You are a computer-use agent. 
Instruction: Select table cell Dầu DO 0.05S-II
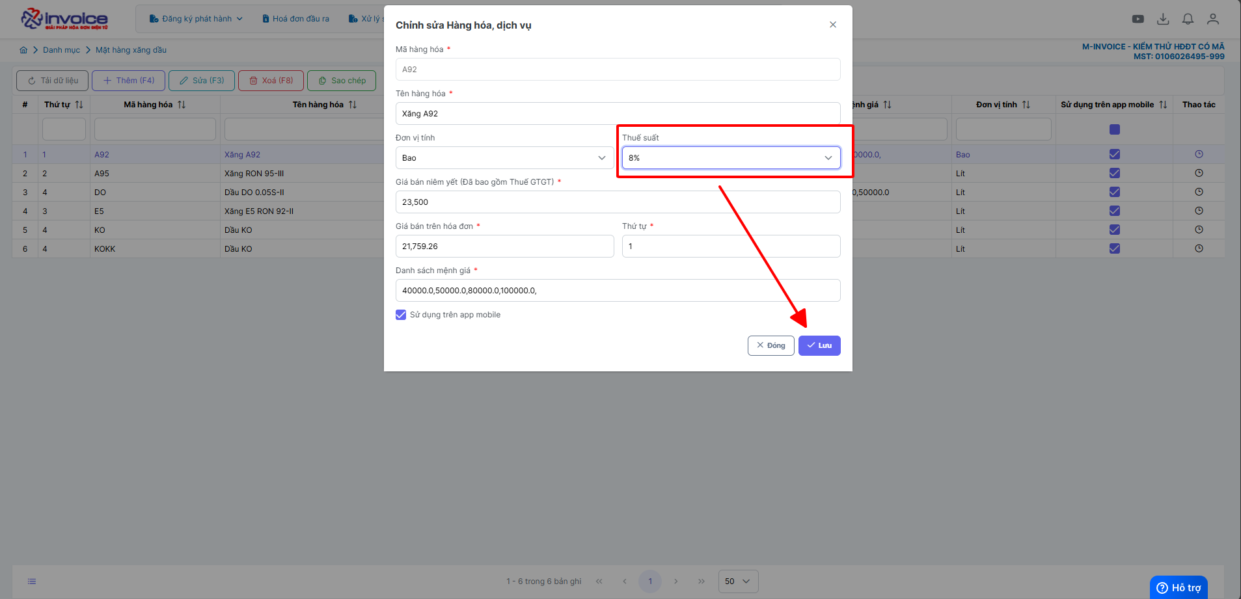[x=254, y=193]
